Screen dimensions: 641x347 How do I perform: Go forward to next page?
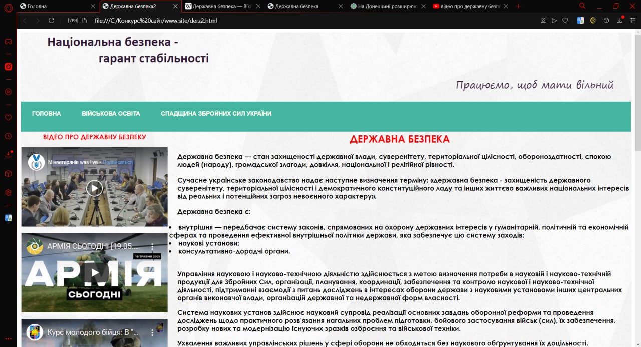click(x=38, y=20)
